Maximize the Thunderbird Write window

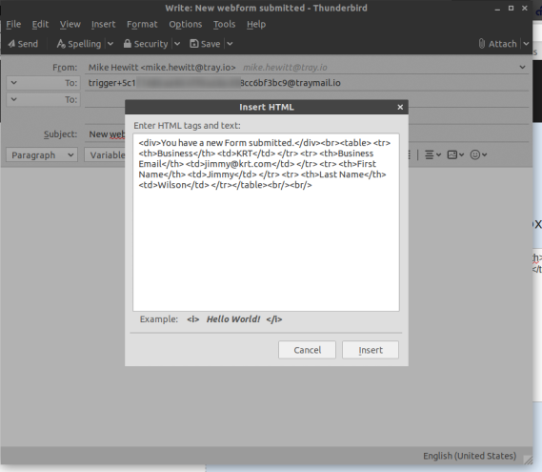[511, 9]
